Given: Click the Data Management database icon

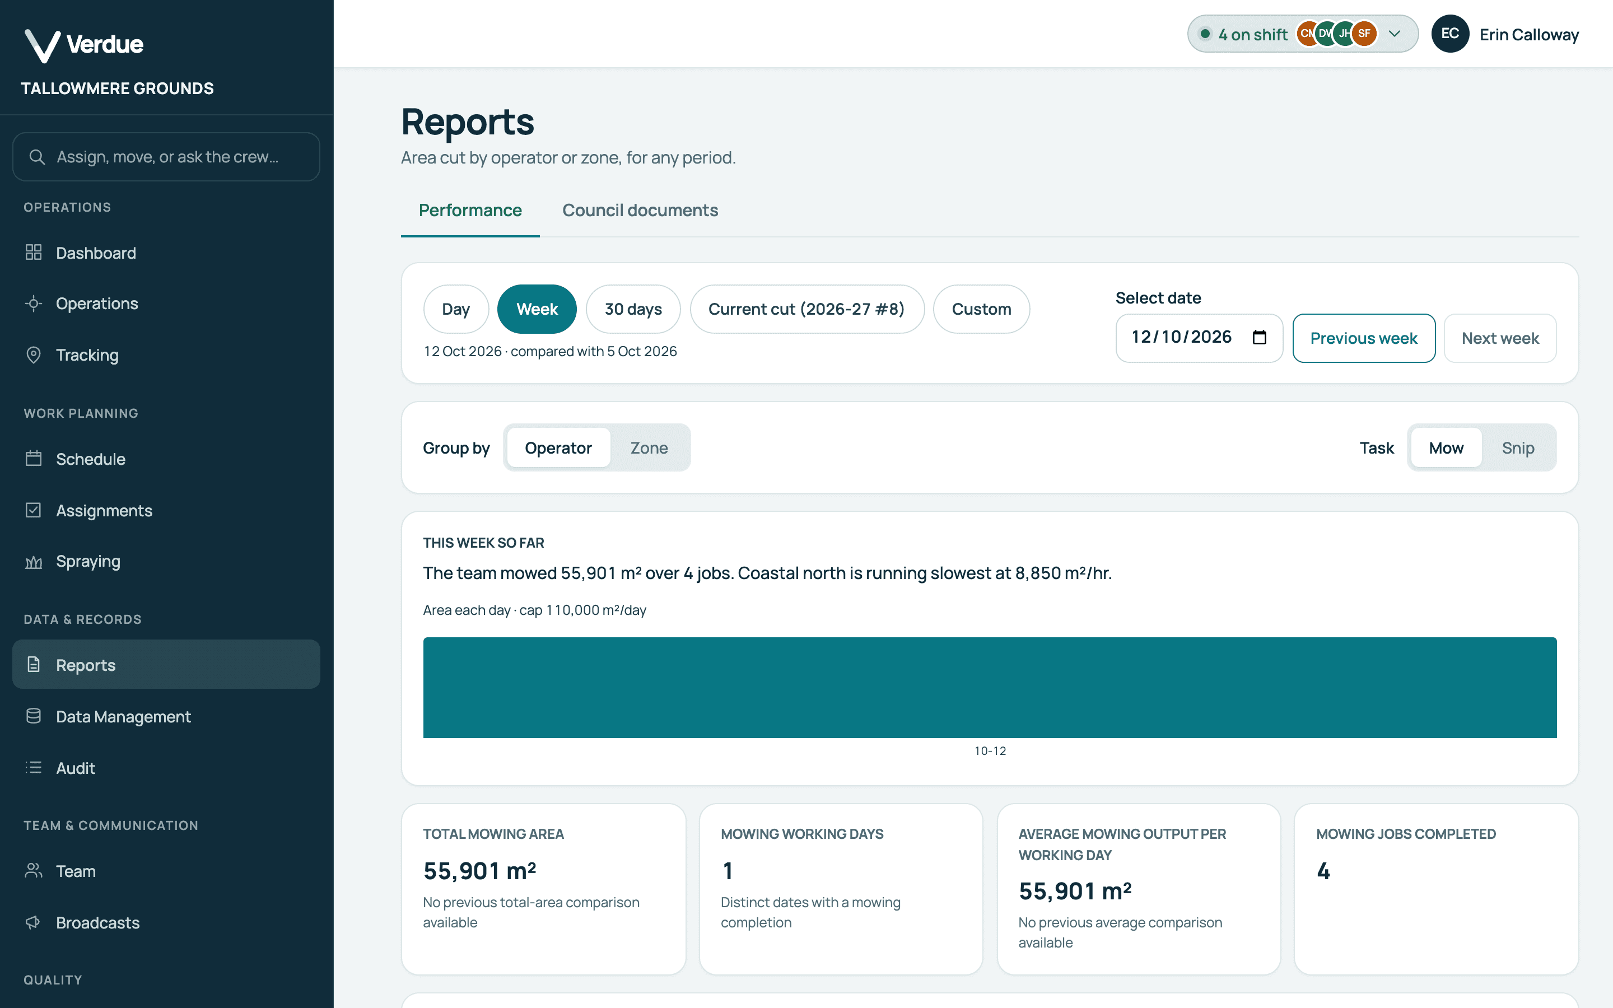Looking at the screenshot, I should (x=34, y=716).
